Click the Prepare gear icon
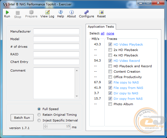The width and height of the screenshot is (167, 138). coord(31,12)
